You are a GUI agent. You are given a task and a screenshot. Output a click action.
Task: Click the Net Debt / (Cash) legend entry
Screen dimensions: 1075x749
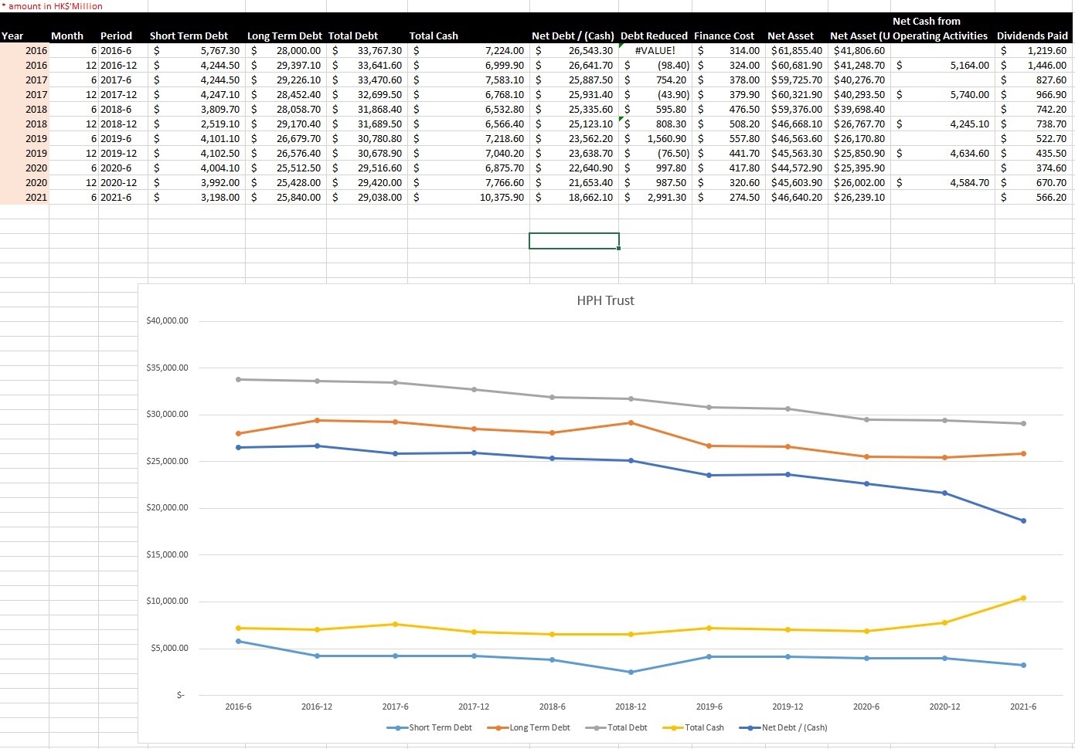[x=784, y=727]
